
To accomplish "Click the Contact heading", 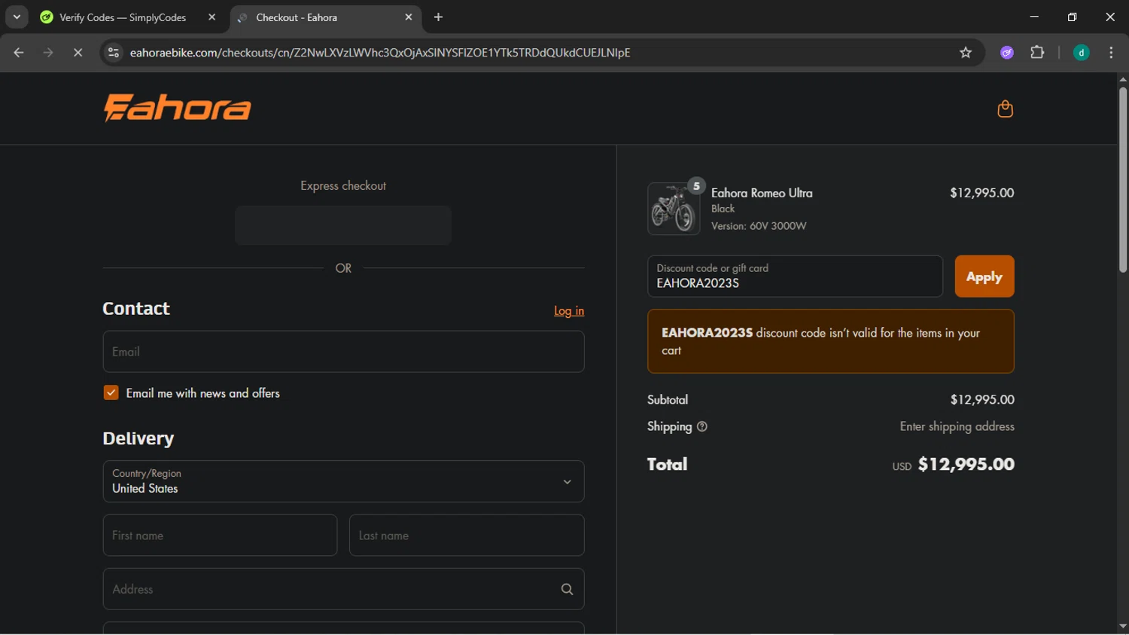I will [136, 309].
